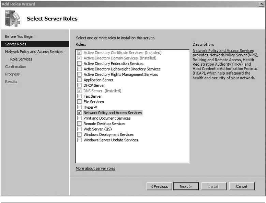This screenshot has width=266, height=203.
Task: Select Windows Deployment Services label
Action: (109, 134)
